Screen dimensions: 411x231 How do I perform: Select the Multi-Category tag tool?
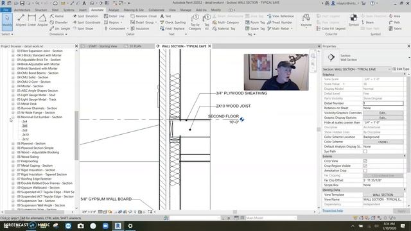pos(225,22)
